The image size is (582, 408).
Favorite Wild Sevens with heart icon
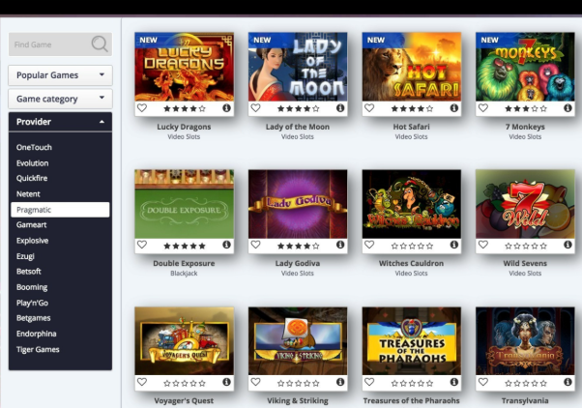coord(482,245)
